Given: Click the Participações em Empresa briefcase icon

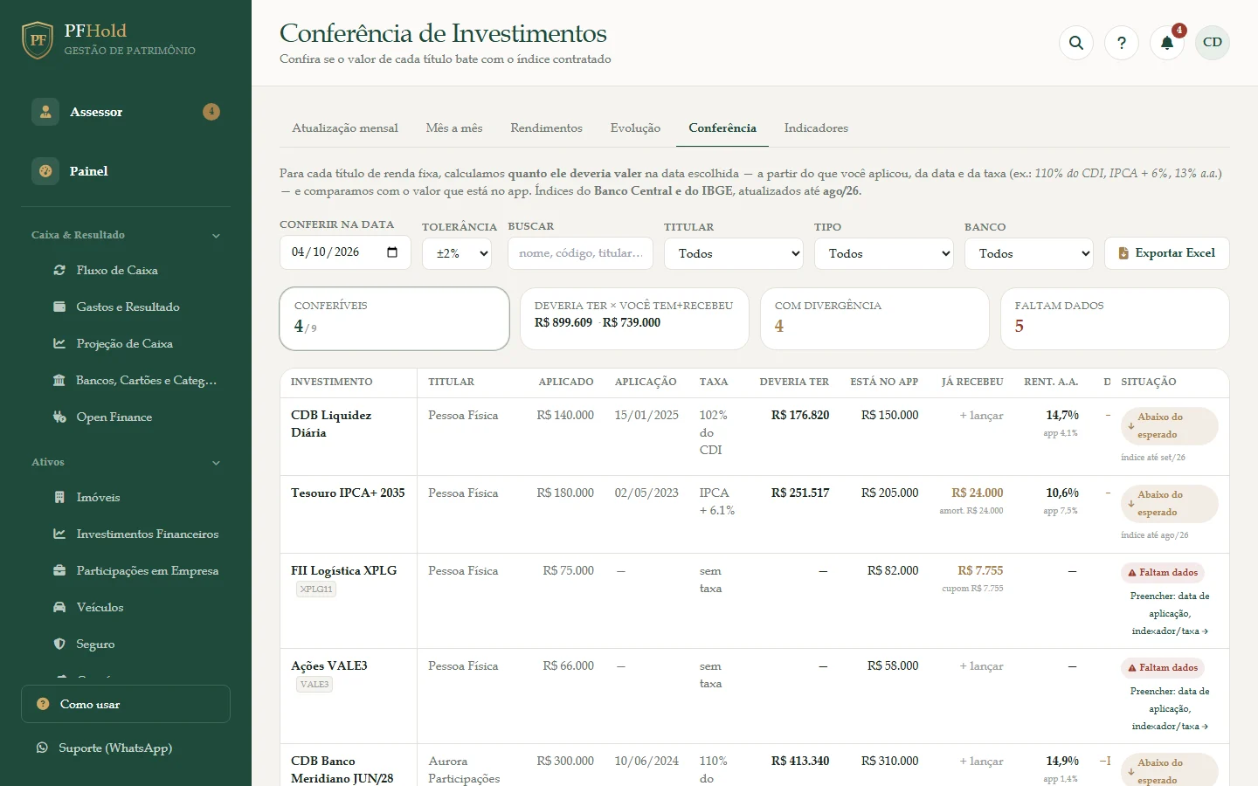Looking at the screenshot, I should (59, 571).
